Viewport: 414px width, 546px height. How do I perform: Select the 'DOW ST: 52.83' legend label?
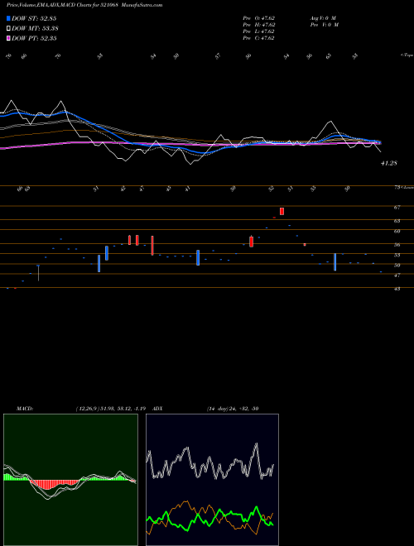[34, 18]
